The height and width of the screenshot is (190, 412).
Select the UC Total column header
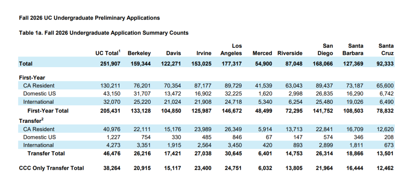(x=108, y=53)
